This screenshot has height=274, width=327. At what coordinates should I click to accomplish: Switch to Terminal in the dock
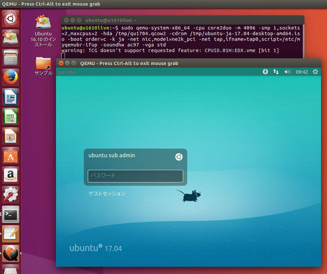pos(11,214)
